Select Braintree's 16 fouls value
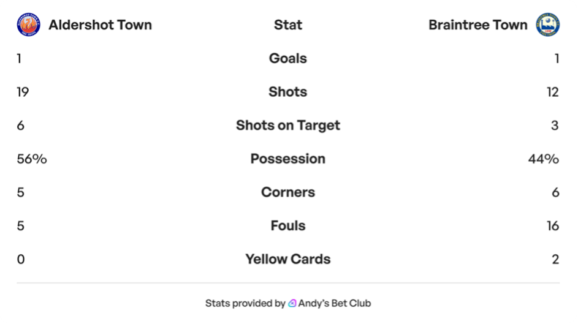The width and height of the screenshot is (578, 324). tap(552, 225)
